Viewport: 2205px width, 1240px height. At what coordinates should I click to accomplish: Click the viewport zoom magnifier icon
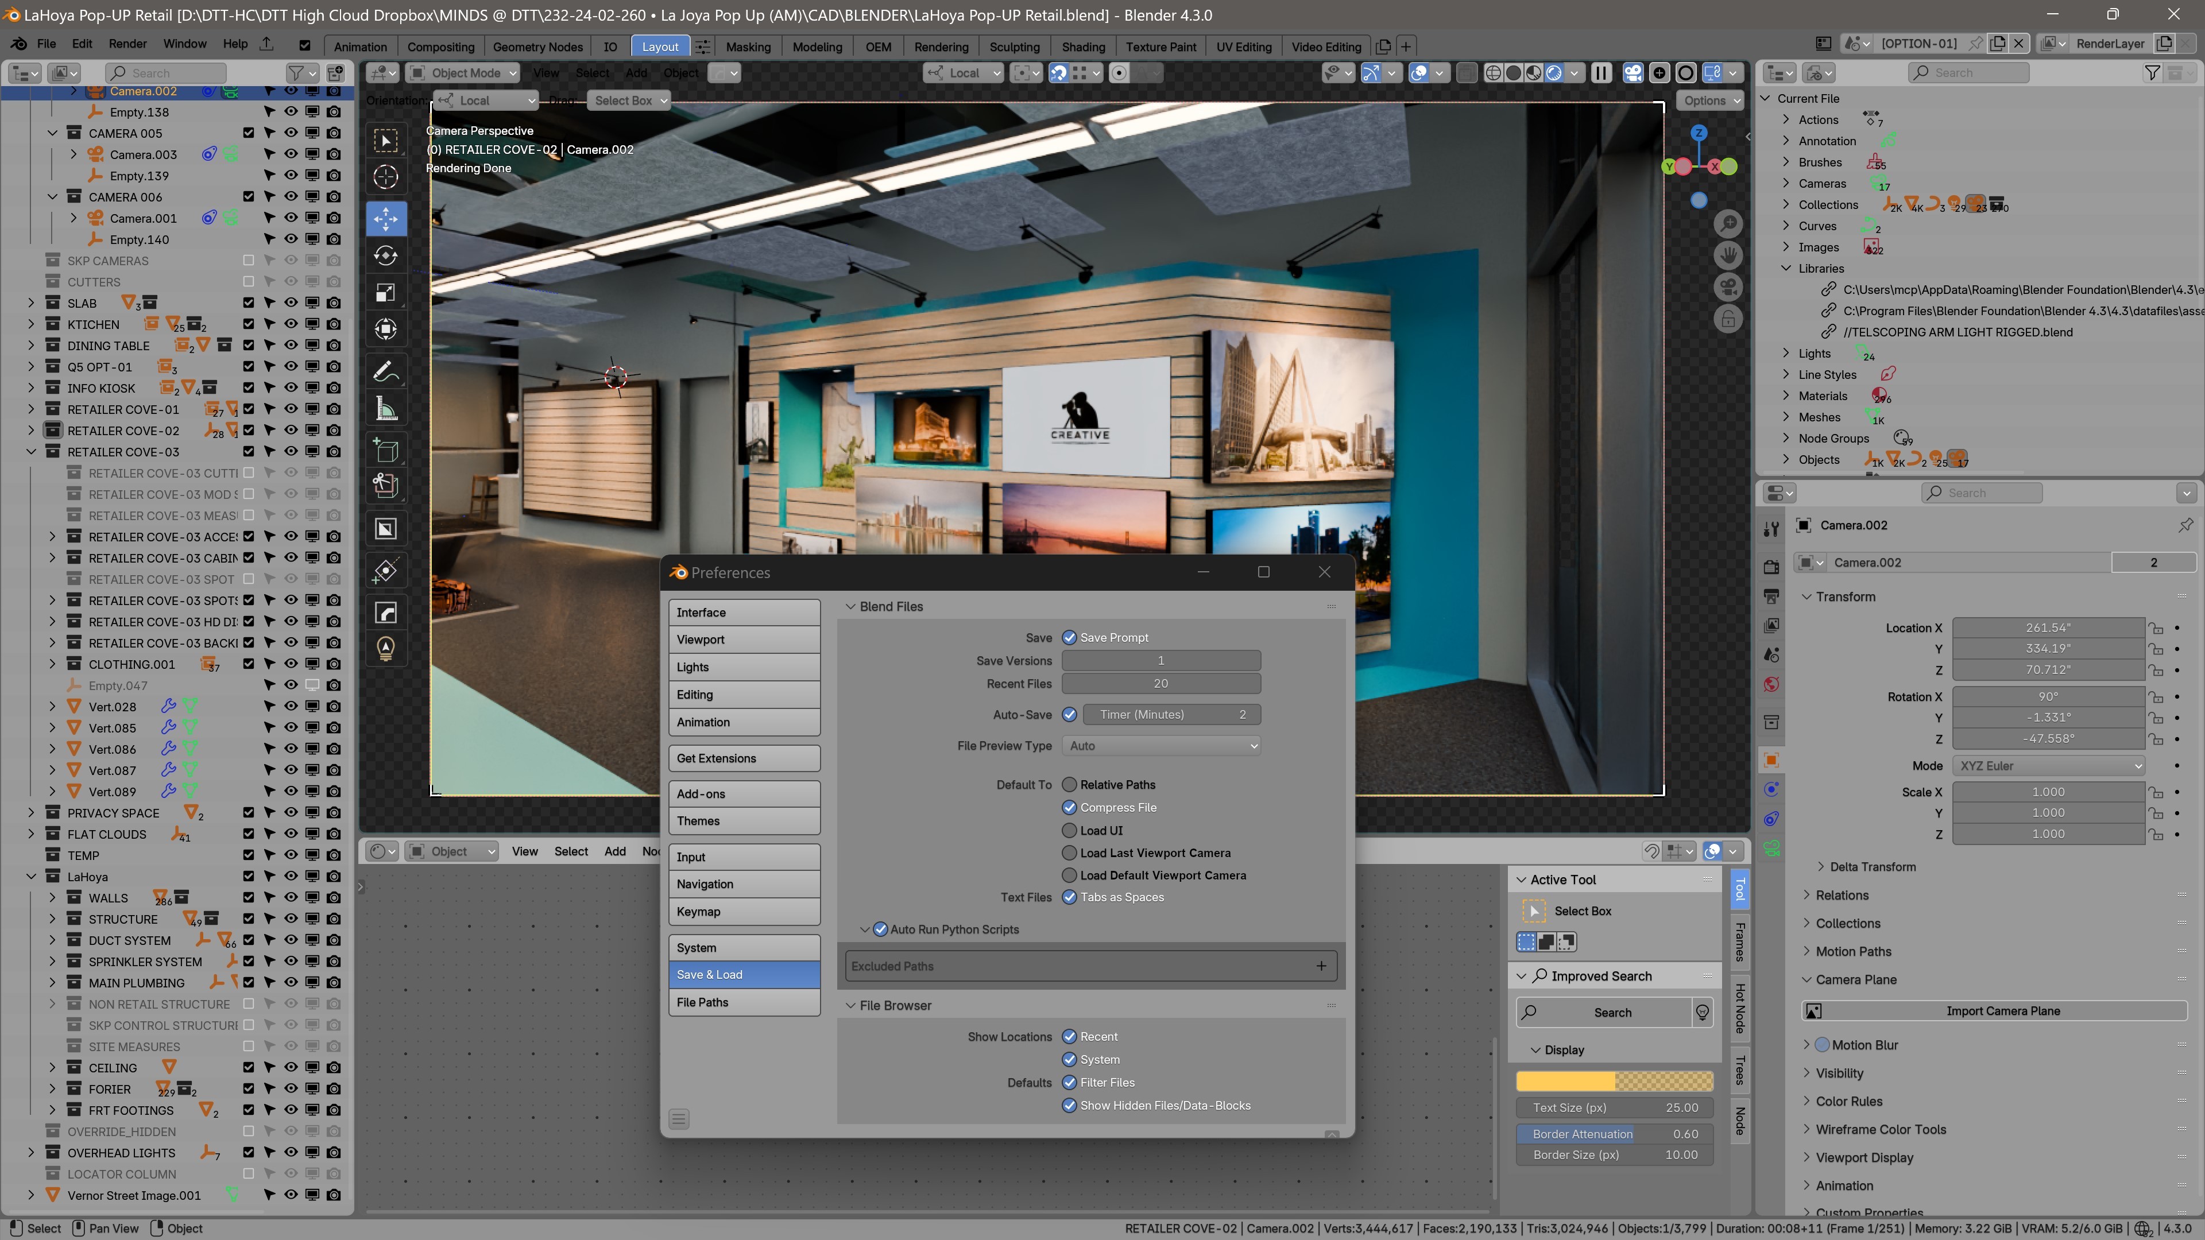1728,224
